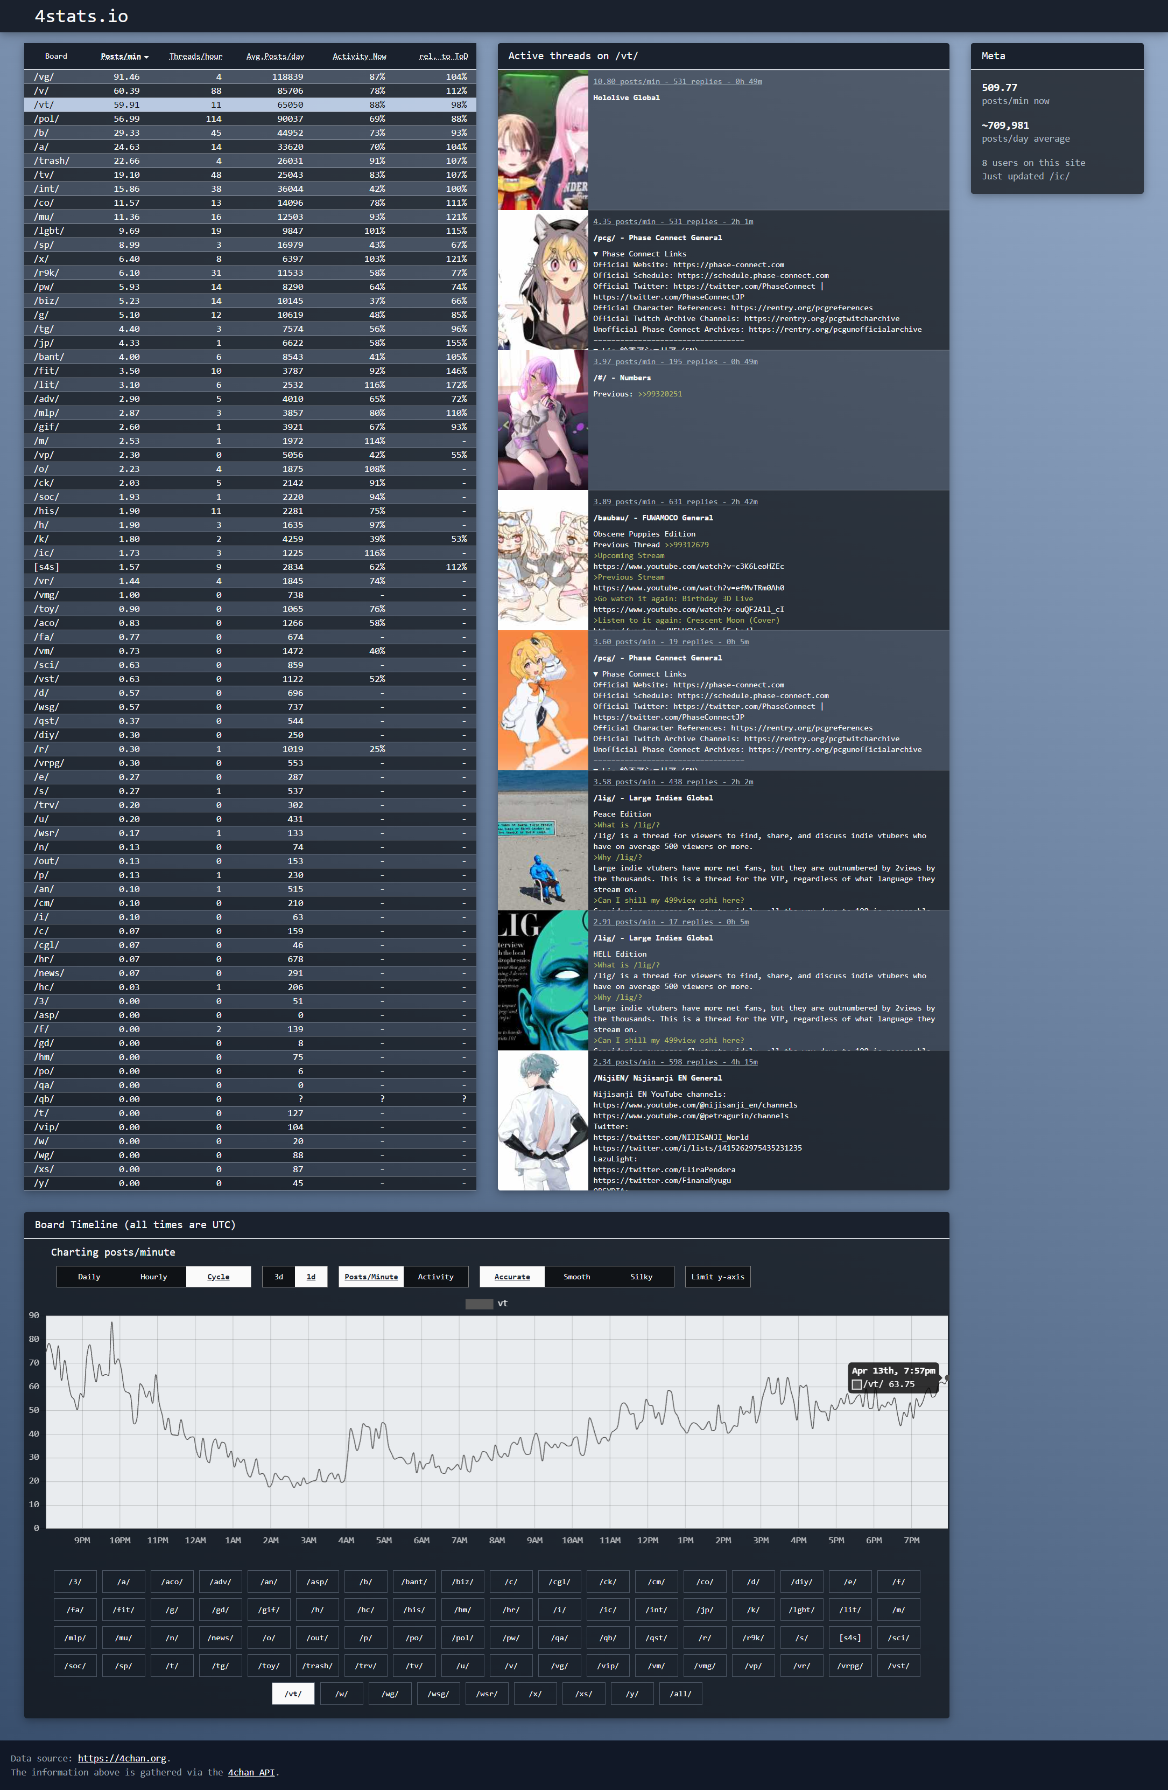The height and width of the screenshot is (1790, 1168).
Task: Set chart smoothing to Smooth
Action: coord(576,1276)
